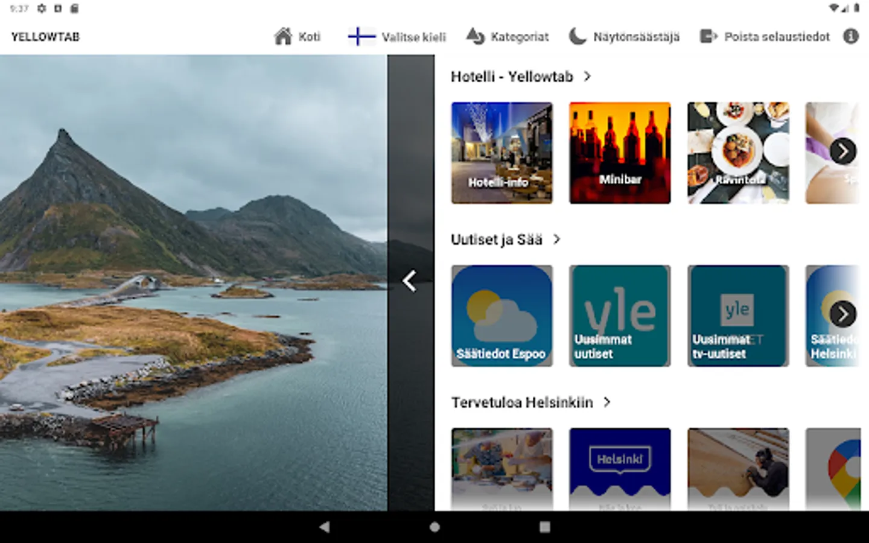The image size is (869, 543).
Task: Open the info circle icon
Action: tap(851, 36)
